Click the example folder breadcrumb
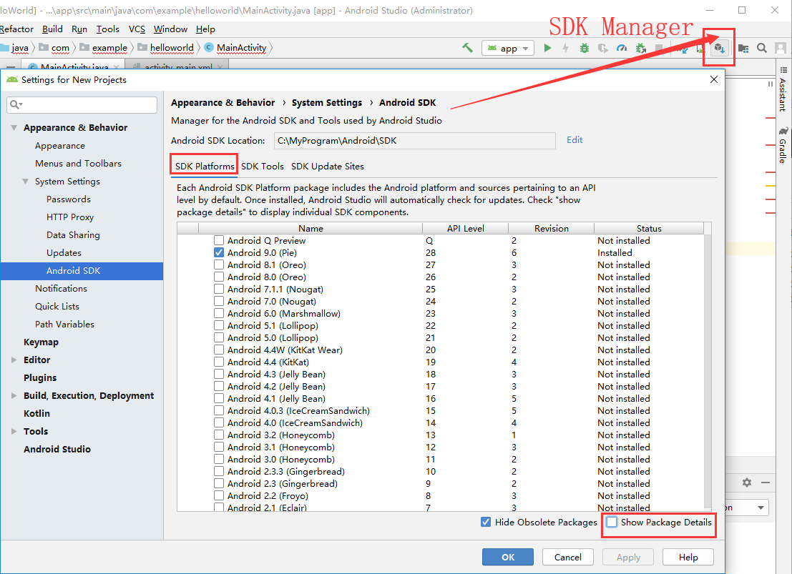Viewport: 792px width, 574px height. click(104, 47)
